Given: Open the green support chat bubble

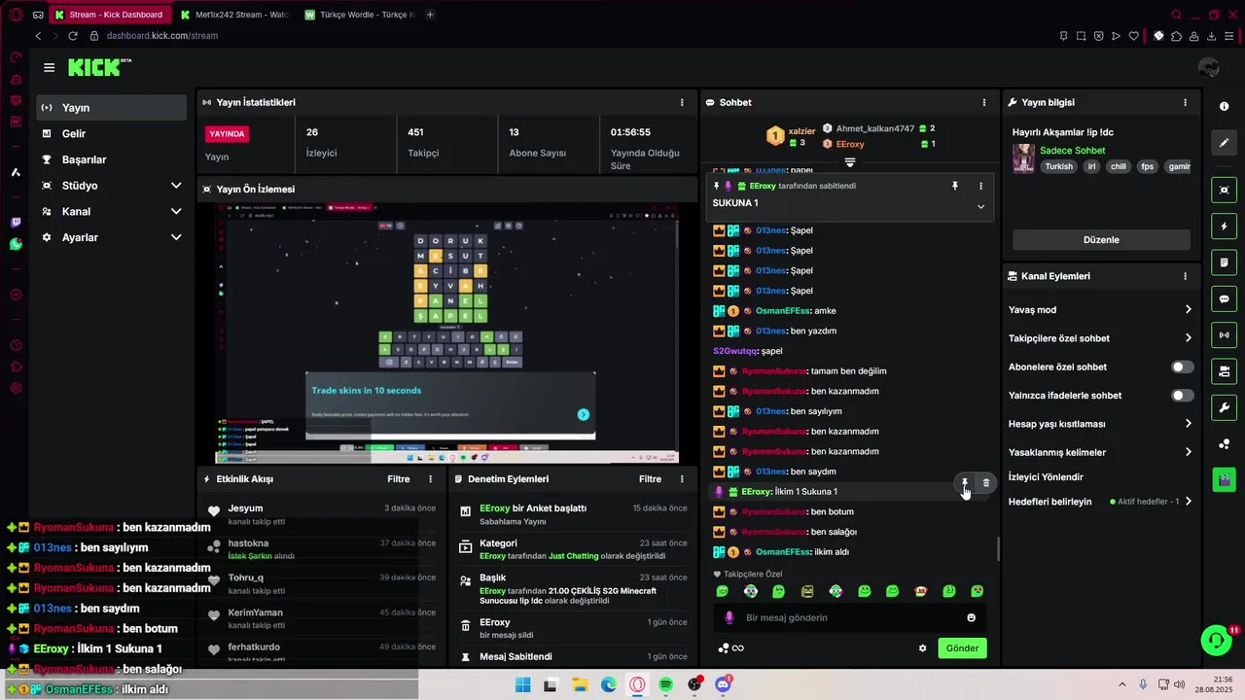Looking at the screenshot, I should [1216, 641].
